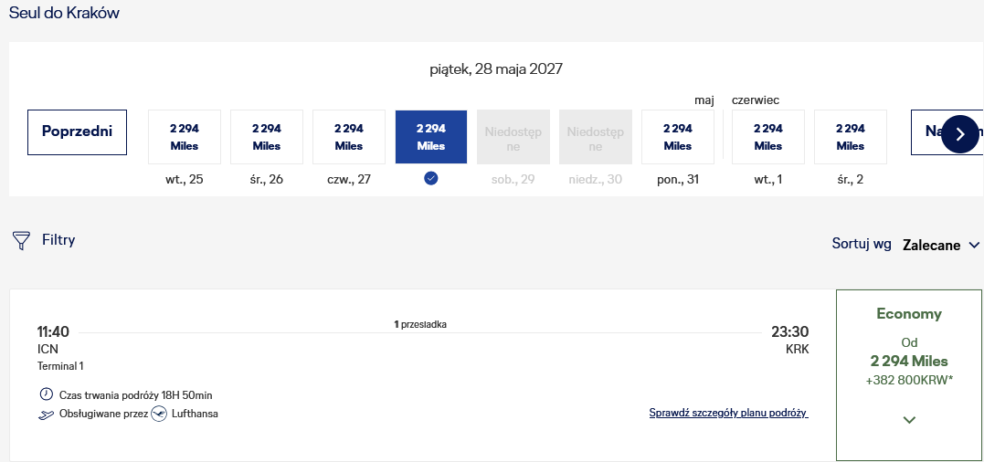Open Sprawdź szczegóły planu podróży link
This screenshot has width=984, height=462.
coord(728,413)
